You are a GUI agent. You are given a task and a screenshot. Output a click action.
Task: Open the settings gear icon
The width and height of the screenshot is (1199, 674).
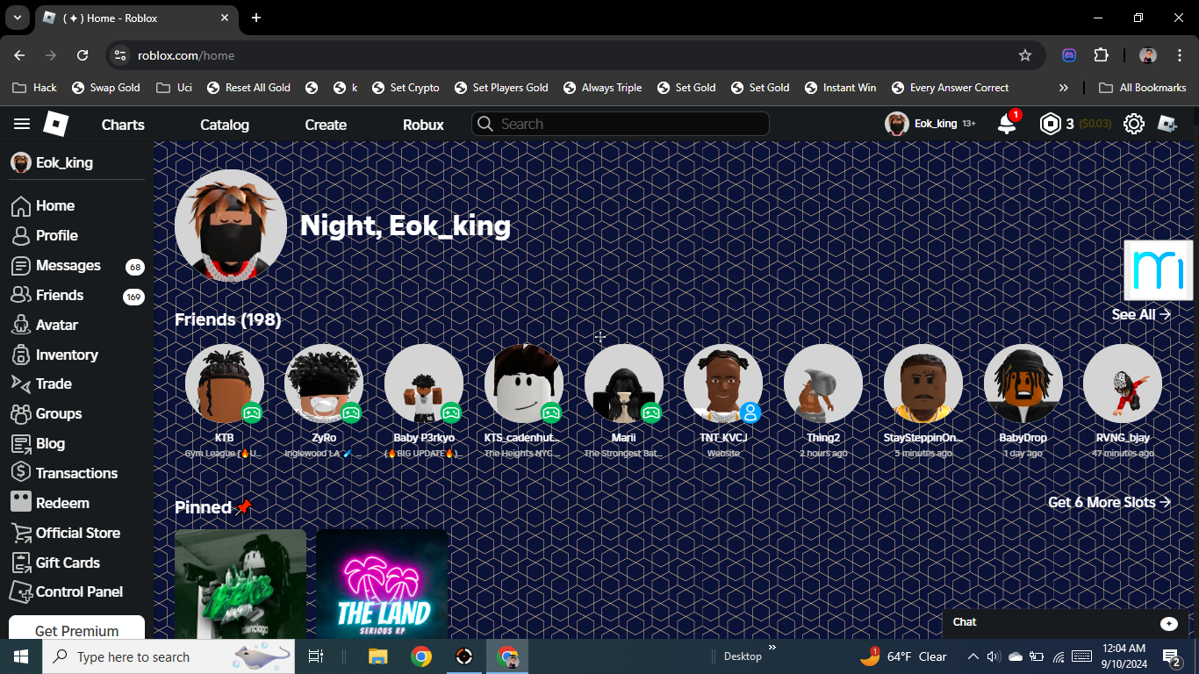[x=1134, y=124]
